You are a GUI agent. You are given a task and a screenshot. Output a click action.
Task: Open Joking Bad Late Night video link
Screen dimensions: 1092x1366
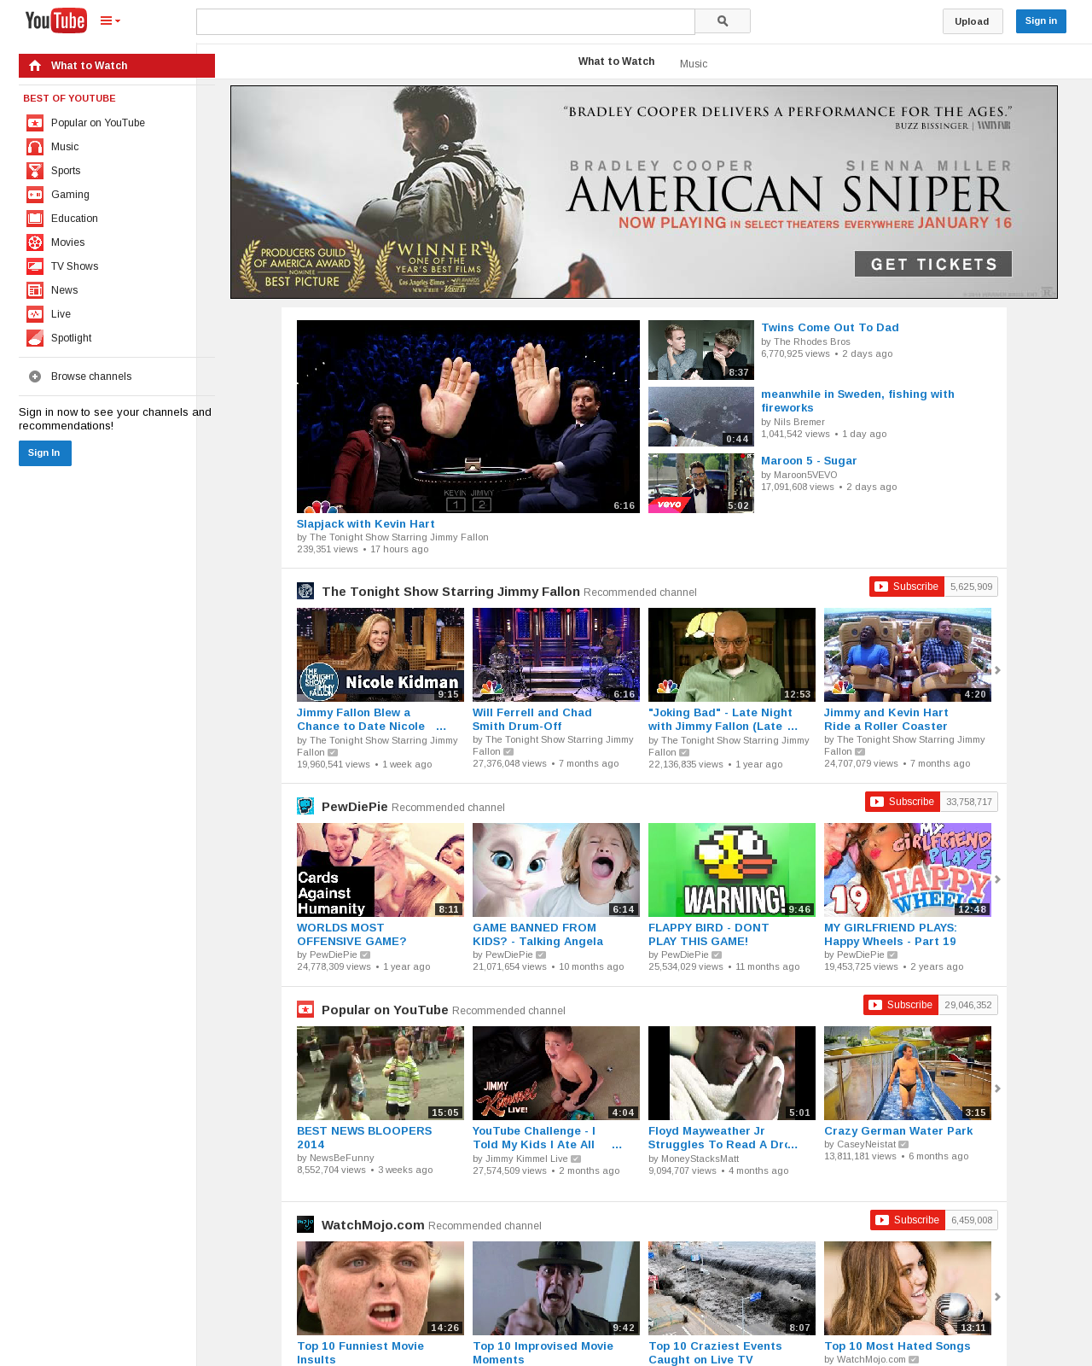723,720
